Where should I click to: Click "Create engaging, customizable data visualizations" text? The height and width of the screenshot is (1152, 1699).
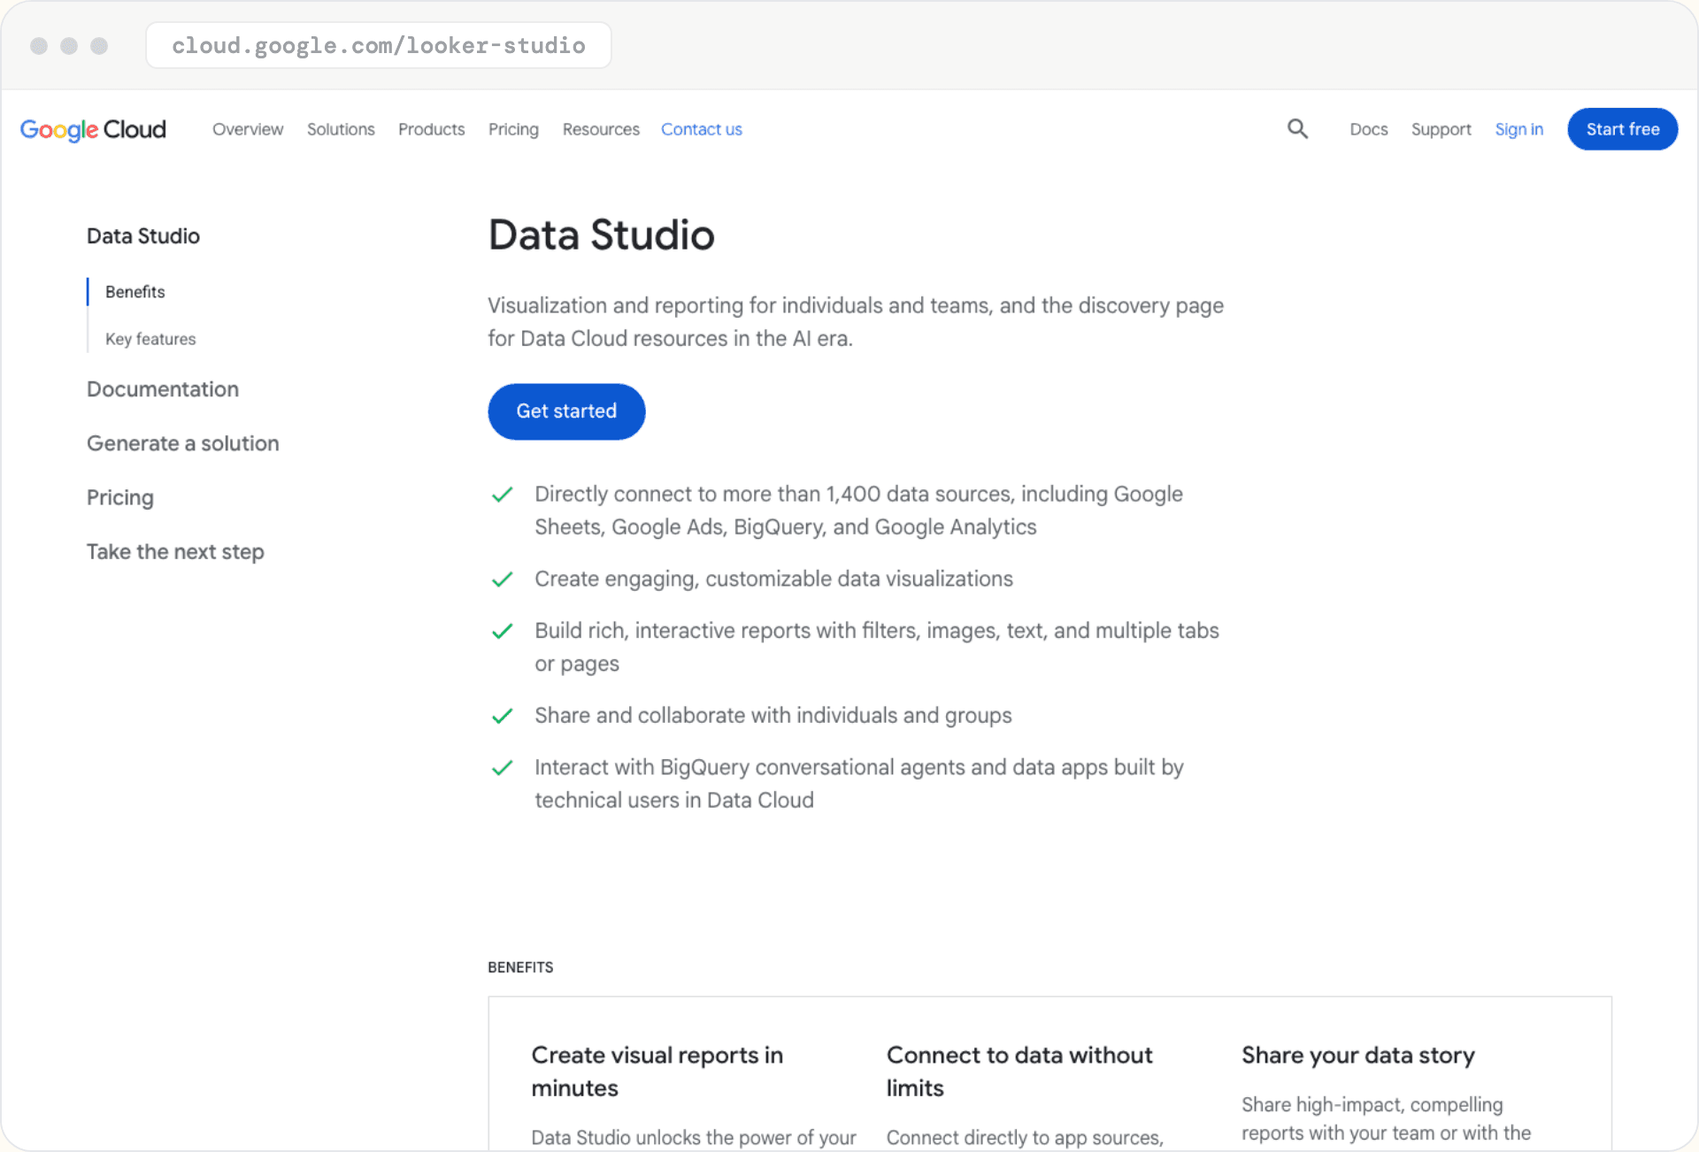click(x=773, y=579)
